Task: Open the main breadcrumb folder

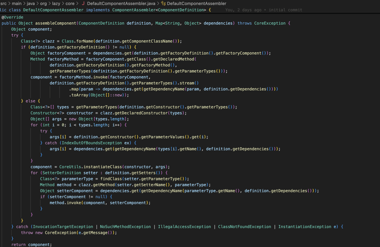Action: (x=17, y=3)
